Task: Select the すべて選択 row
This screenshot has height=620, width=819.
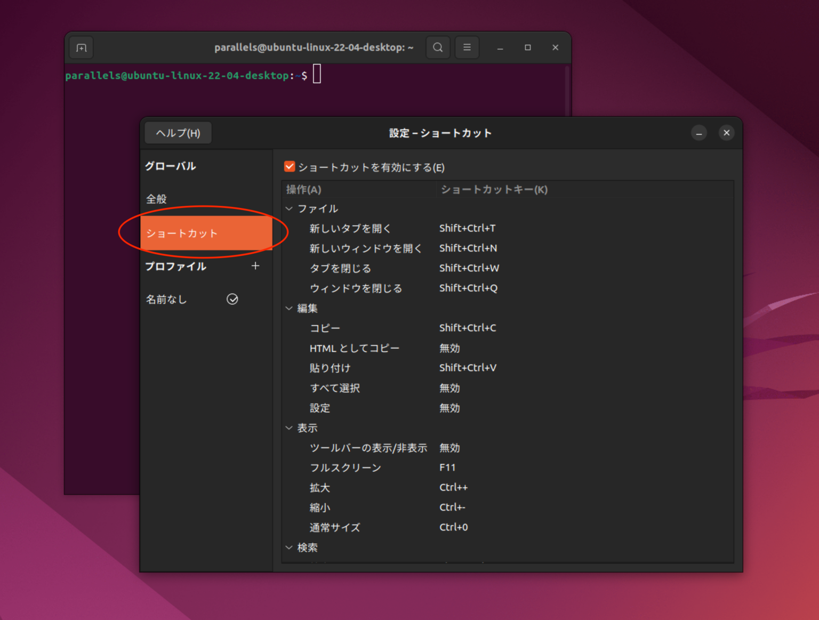Action: tap(508, 388)
